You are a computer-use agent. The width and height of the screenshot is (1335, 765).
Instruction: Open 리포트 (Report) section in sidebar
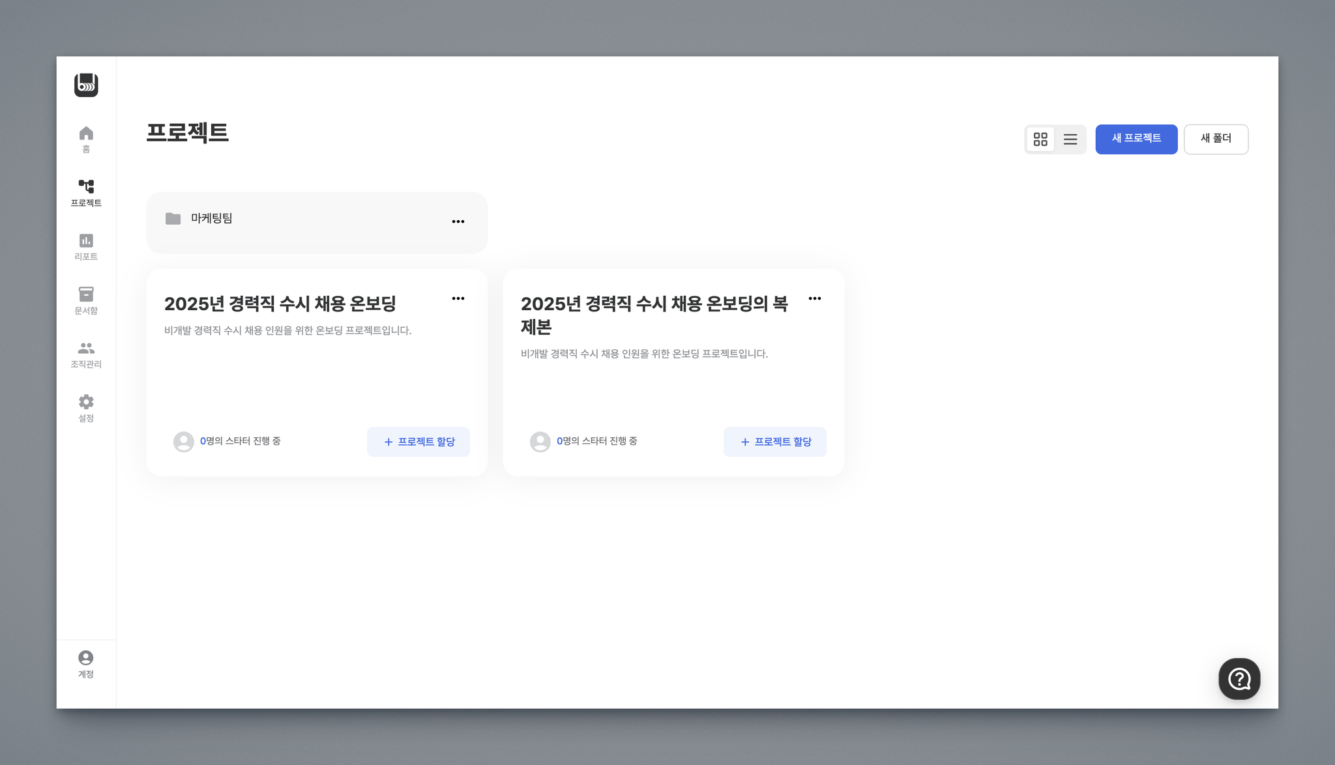click(86, 247)
